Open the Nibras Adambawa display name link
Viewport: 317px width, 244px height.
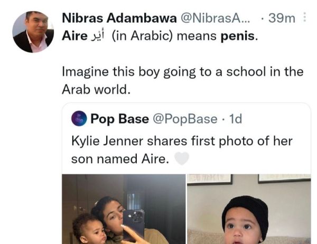[119, 18]
